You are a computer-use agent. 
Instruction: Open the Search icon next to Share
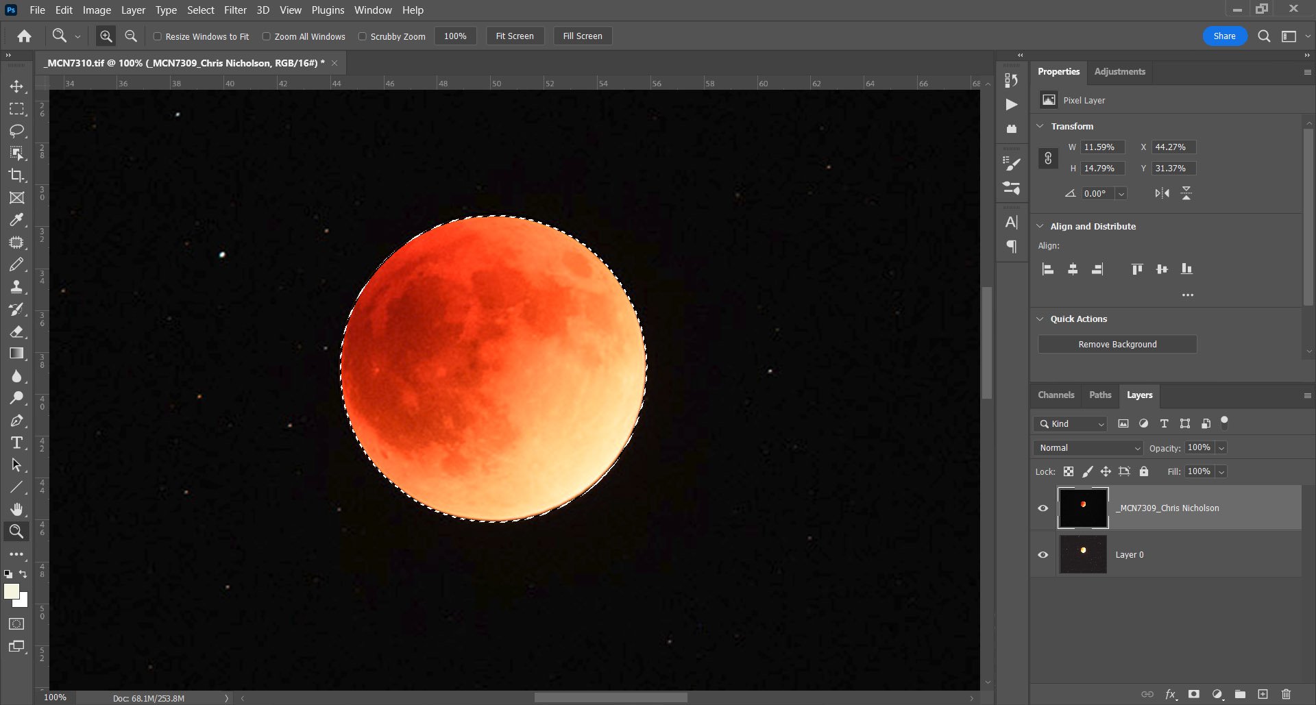click(1264, 36)
